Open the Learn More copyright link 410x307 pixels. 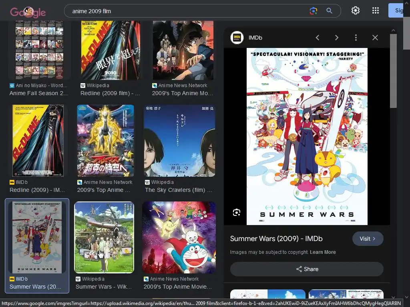pos(323,252)
